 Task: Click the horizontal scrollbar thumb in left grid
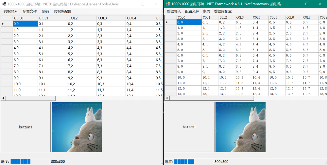30,98
